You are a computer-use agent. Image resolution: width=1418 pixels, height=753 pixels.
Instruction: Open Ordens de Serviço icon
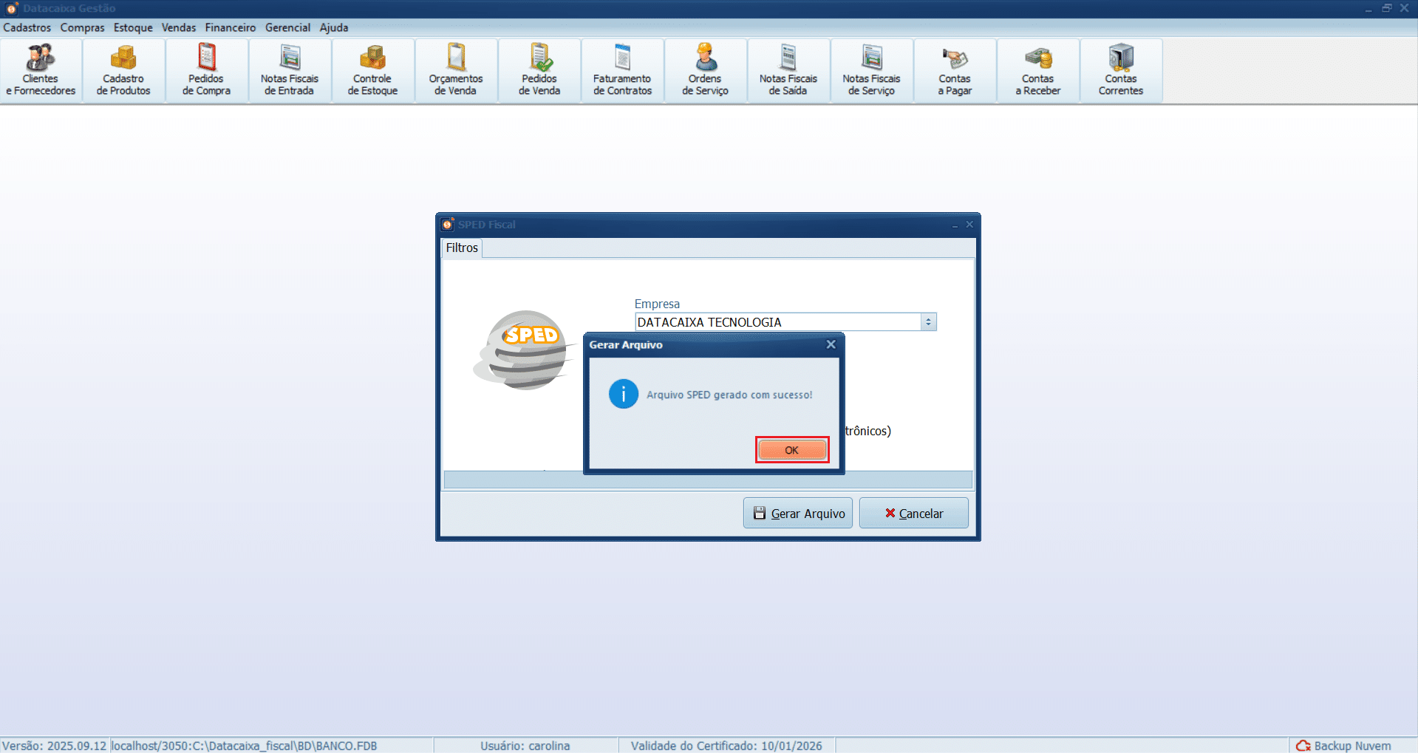click(x=705, y=70)
